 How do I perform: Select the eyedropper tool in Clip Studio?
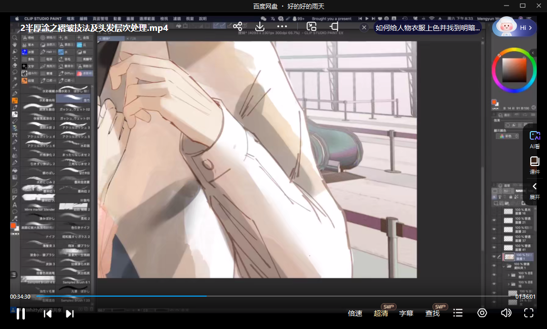point(15,87)
